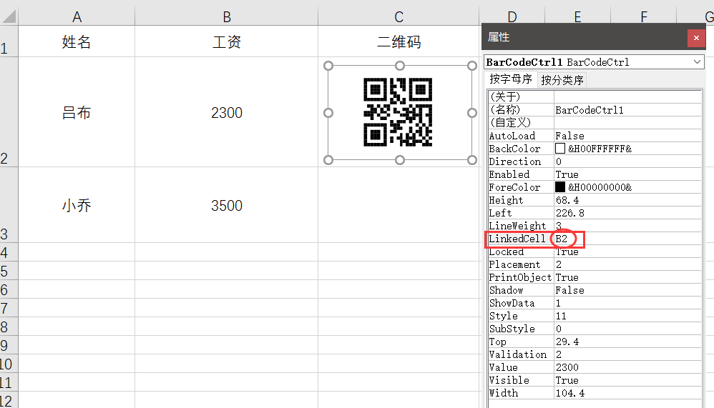Select row 8 header
714x408 pixels.
click(9, 327)
